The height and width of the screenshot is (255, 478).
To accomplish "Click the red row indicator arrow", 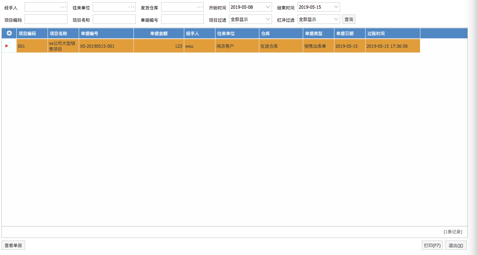I will click(x=7, y=46).
